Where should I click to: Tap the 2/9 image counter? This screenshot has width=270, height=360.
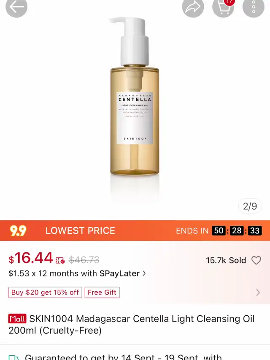[250, 206]
